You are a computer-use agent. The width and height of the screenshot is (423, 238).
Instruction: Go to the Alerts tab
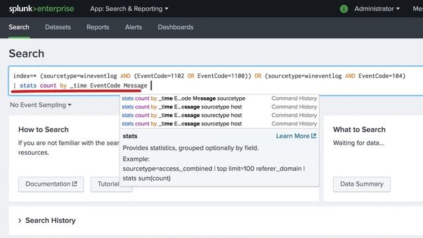tap(134, 27)
